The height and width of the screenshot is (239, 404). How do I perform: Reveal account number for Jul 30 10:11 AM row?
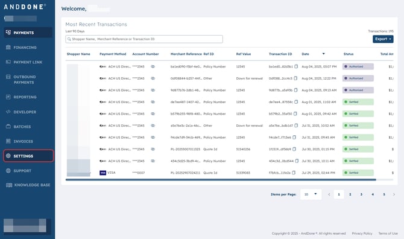153,161
